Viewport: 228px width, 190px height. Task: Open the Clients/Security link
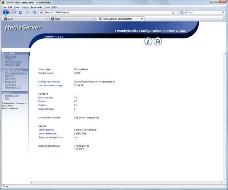[x=13, y=62]
